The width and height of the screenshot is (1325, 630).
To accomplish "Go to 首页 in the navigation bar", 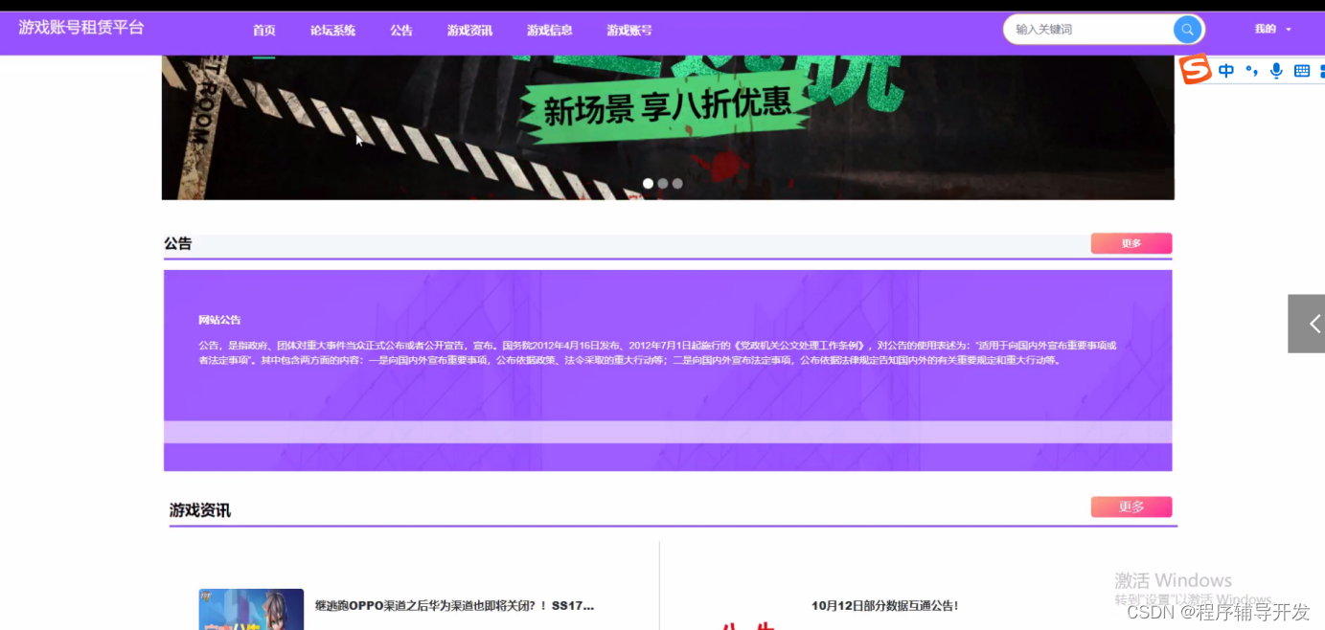I will 263,31.
